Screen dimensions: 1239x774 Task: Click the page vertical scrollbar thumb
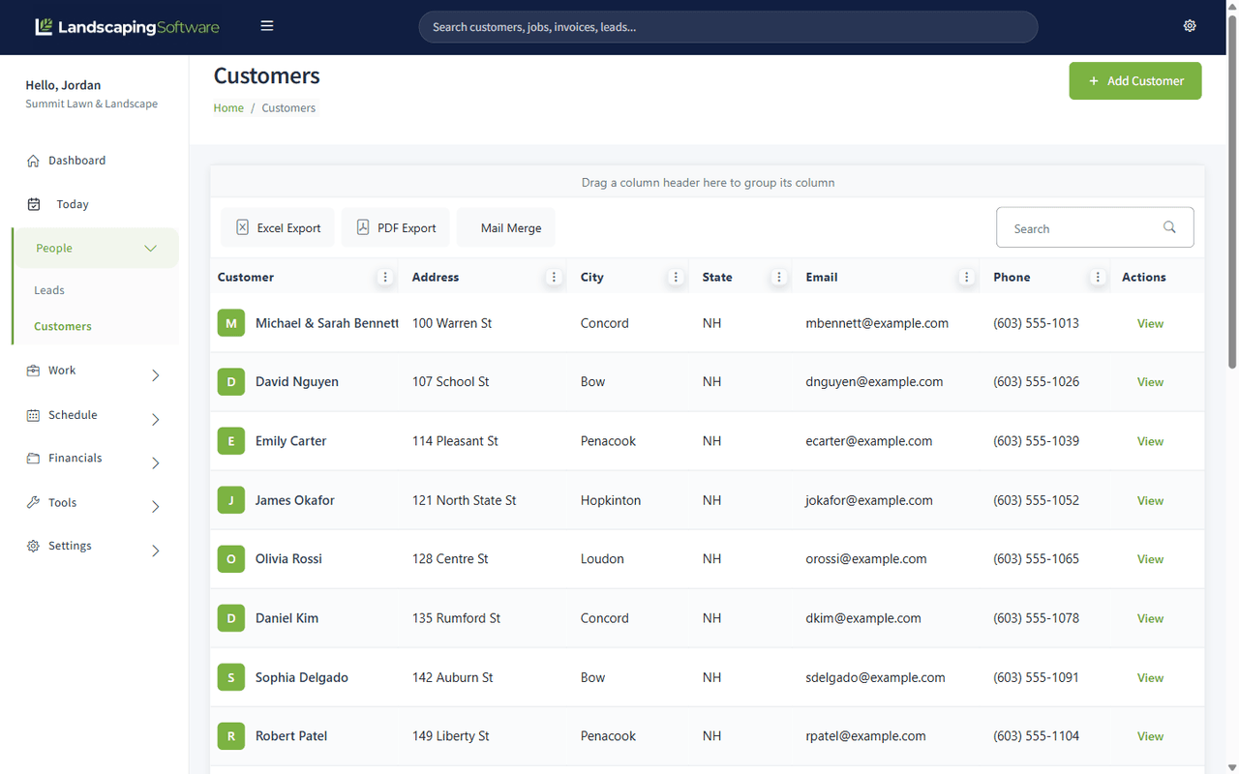(1232, 192)
